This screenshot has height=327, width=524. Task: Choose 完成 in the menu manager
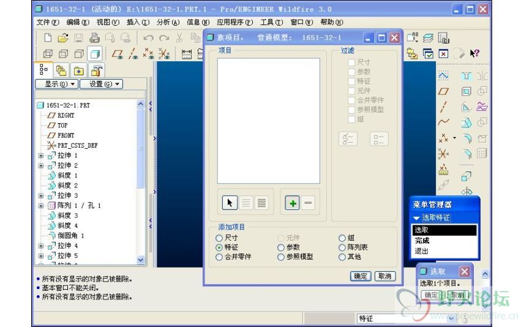(422, 241)
